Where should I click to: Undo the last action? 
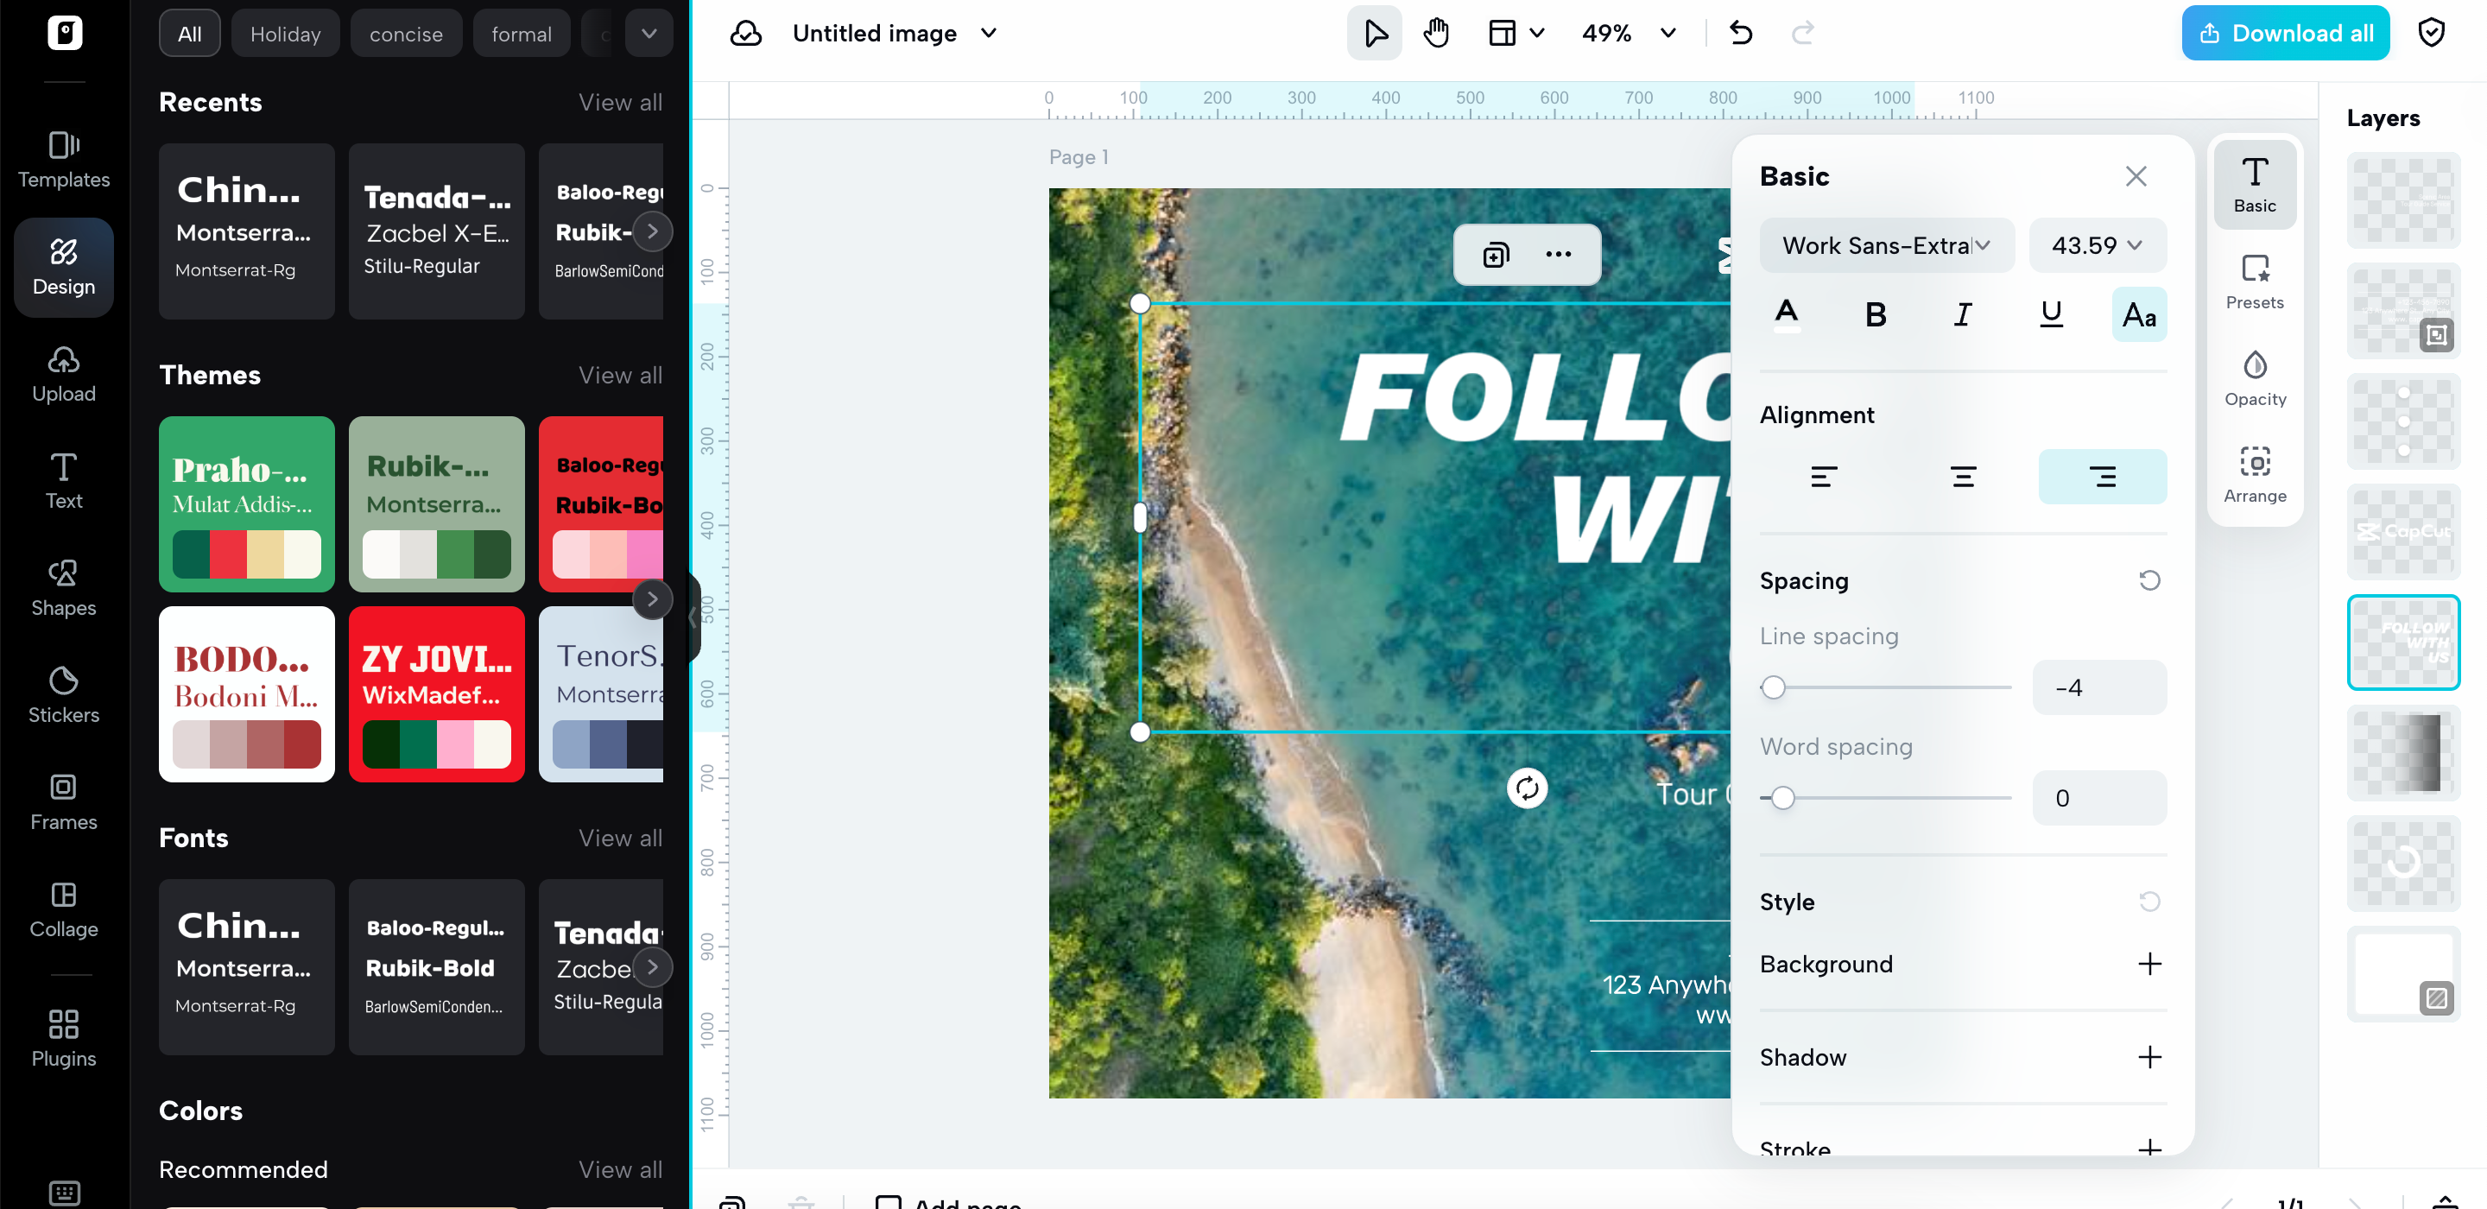point(1741,32)
